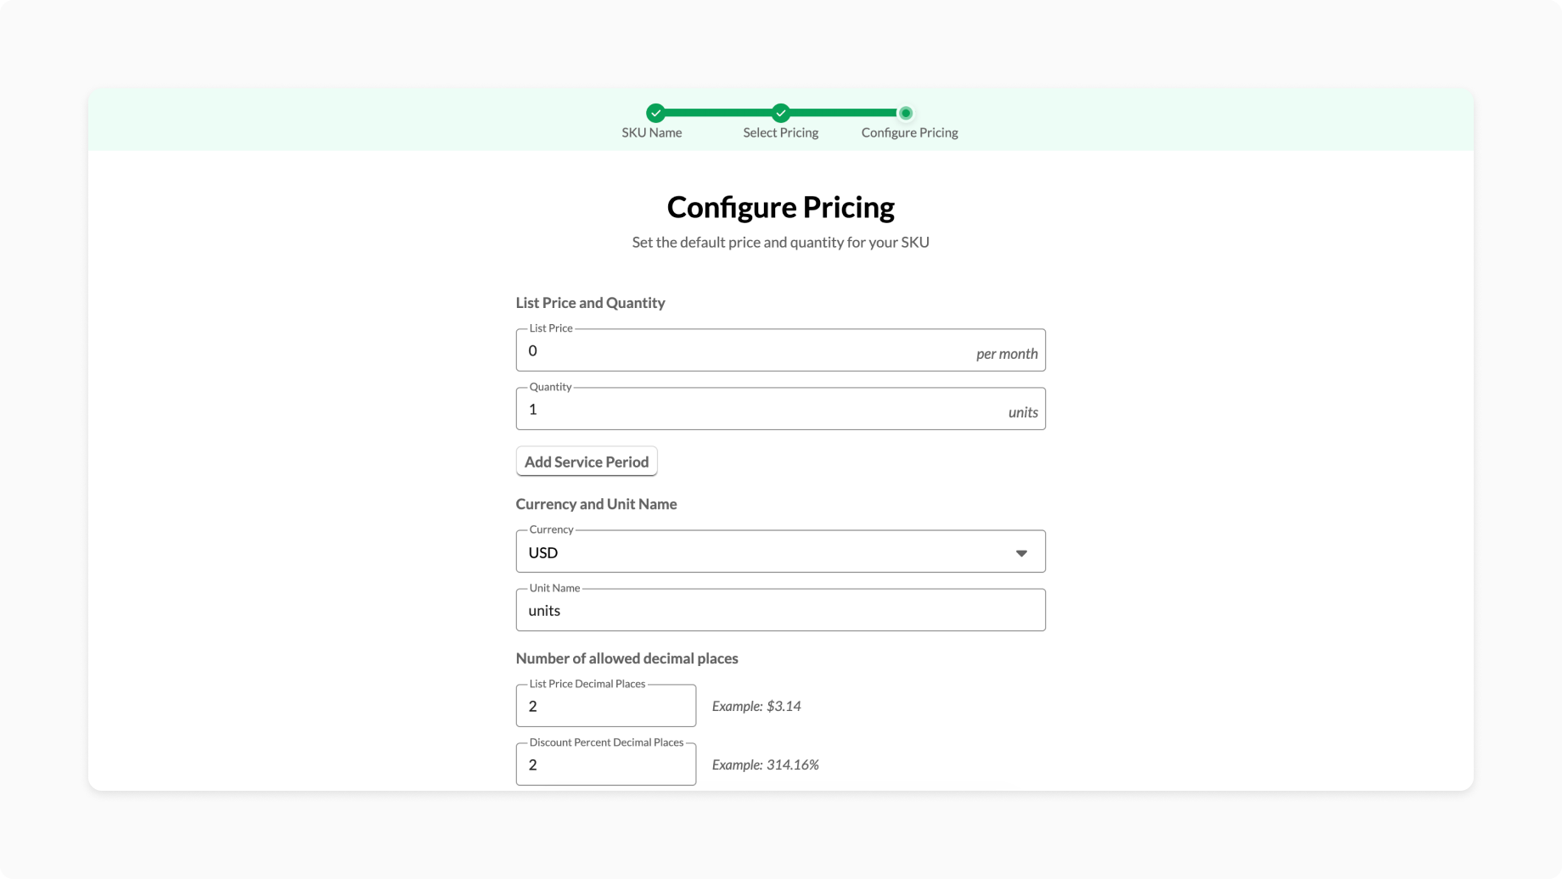Click the Select Pricing step checkmark icon
Screen dimensions: 1562x879
click(x=781, y=113)
